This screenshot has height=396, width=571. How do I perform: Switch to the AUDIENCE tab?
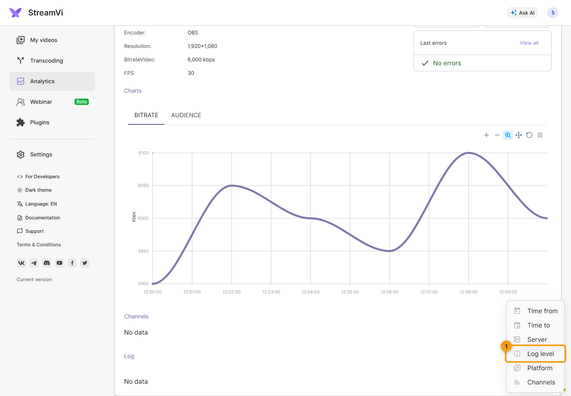coord(186,115)
